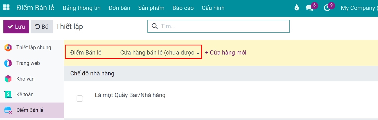This screenshot has width=378, height=120.
Task: Click the Thiết lập chung hexagon icon
Action: (x=8, y=48)
